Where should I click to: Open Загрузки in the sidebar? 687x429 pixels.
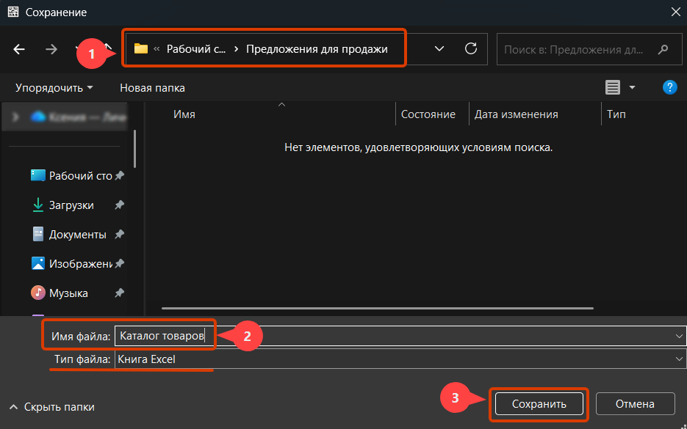click(x=71, y=205)
